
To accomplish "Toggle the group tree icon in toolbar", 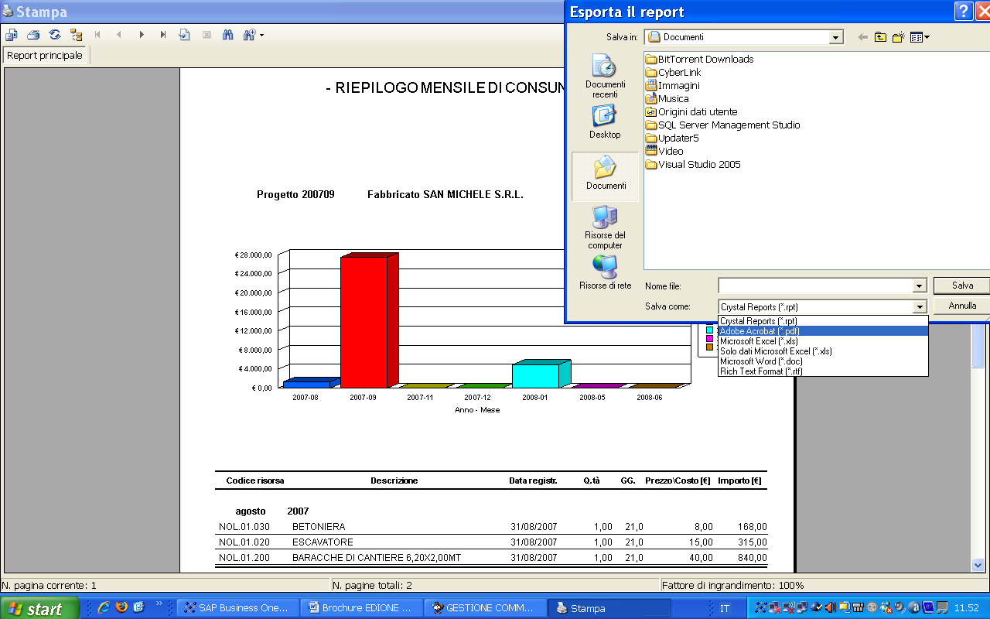I will pos(76,35).
